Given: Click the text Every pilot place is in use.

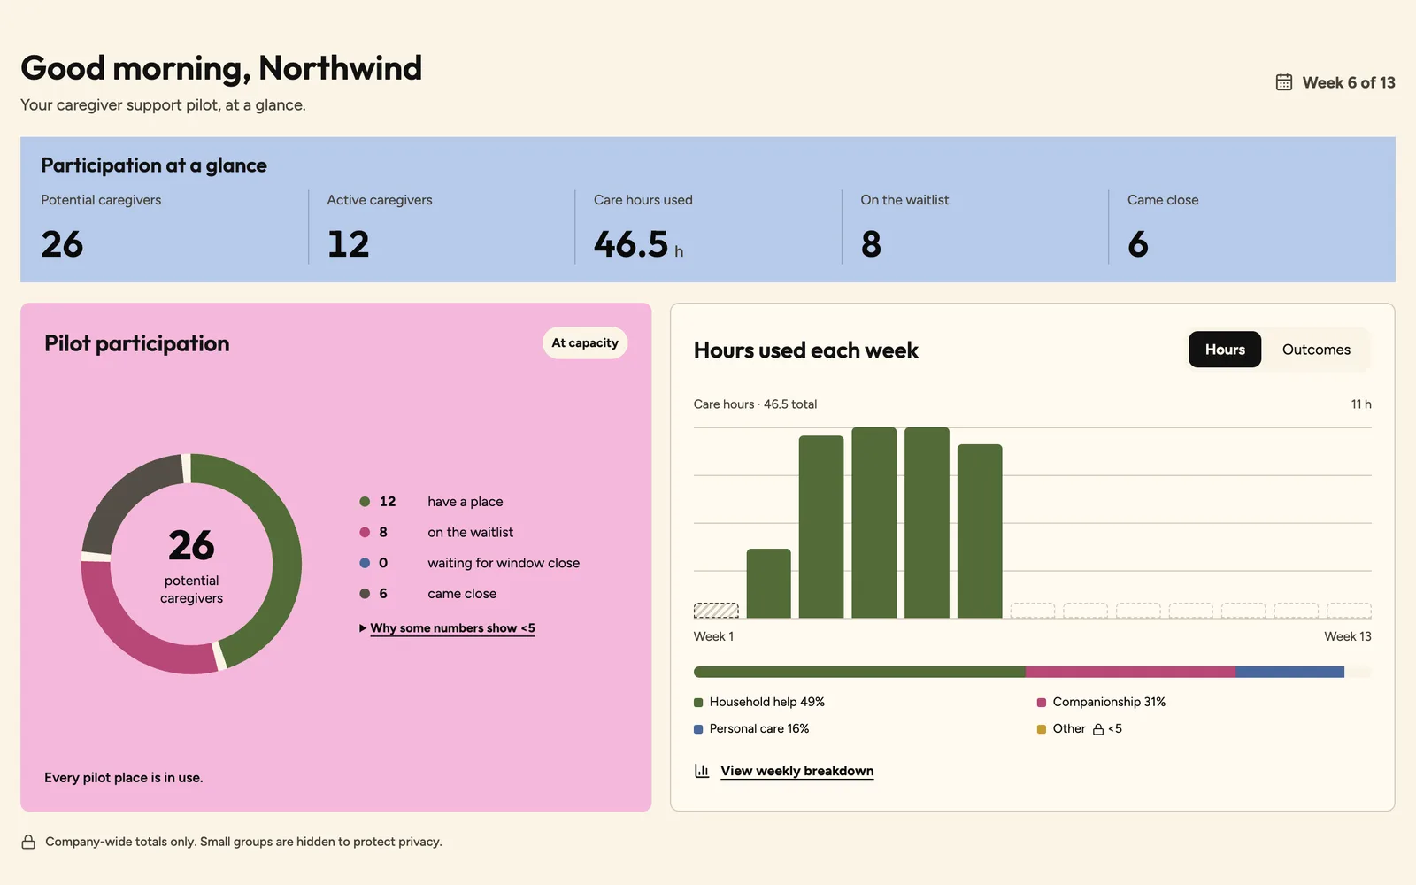Looking at the screenshot, I should (x=124, y=778).
